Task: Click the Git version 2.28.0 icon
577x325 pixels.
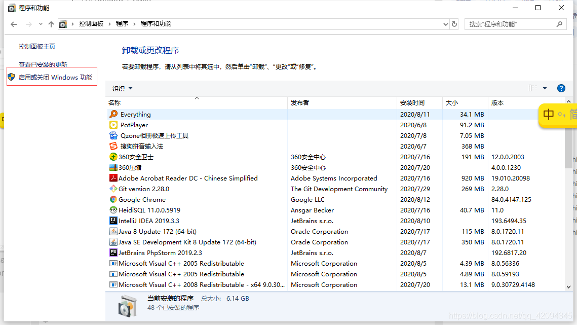Action: 113,189
